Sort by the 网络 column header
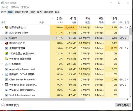This screenshot has width=133, height=111. tap(98, 21)
